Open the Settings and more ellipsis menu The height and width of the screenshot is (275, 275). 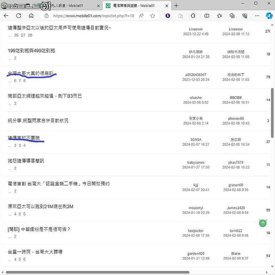[x=257, y=16]
